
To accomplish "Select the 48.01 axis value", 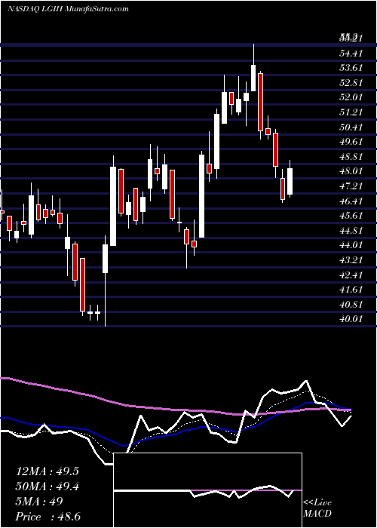I will point(351,171).
